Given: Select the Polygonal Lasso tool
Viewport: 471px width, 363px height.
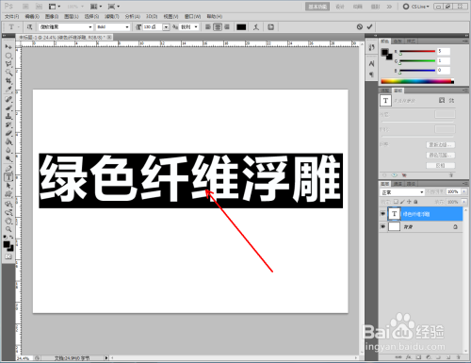Looking at the screenshot, I should pyautogui.click(x=8, y=64).
